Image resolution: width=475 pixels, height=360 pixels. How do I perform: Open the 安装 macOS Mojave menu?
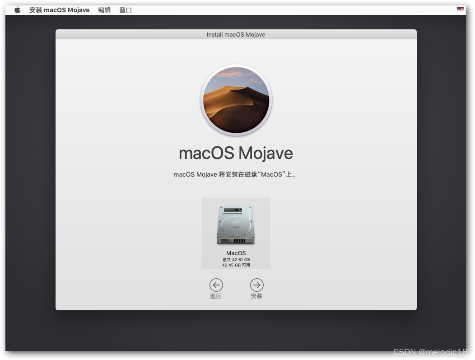click(60, 10)
